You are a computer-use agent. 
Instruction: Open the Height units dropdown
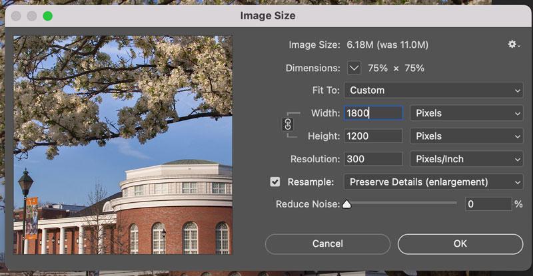466,136
